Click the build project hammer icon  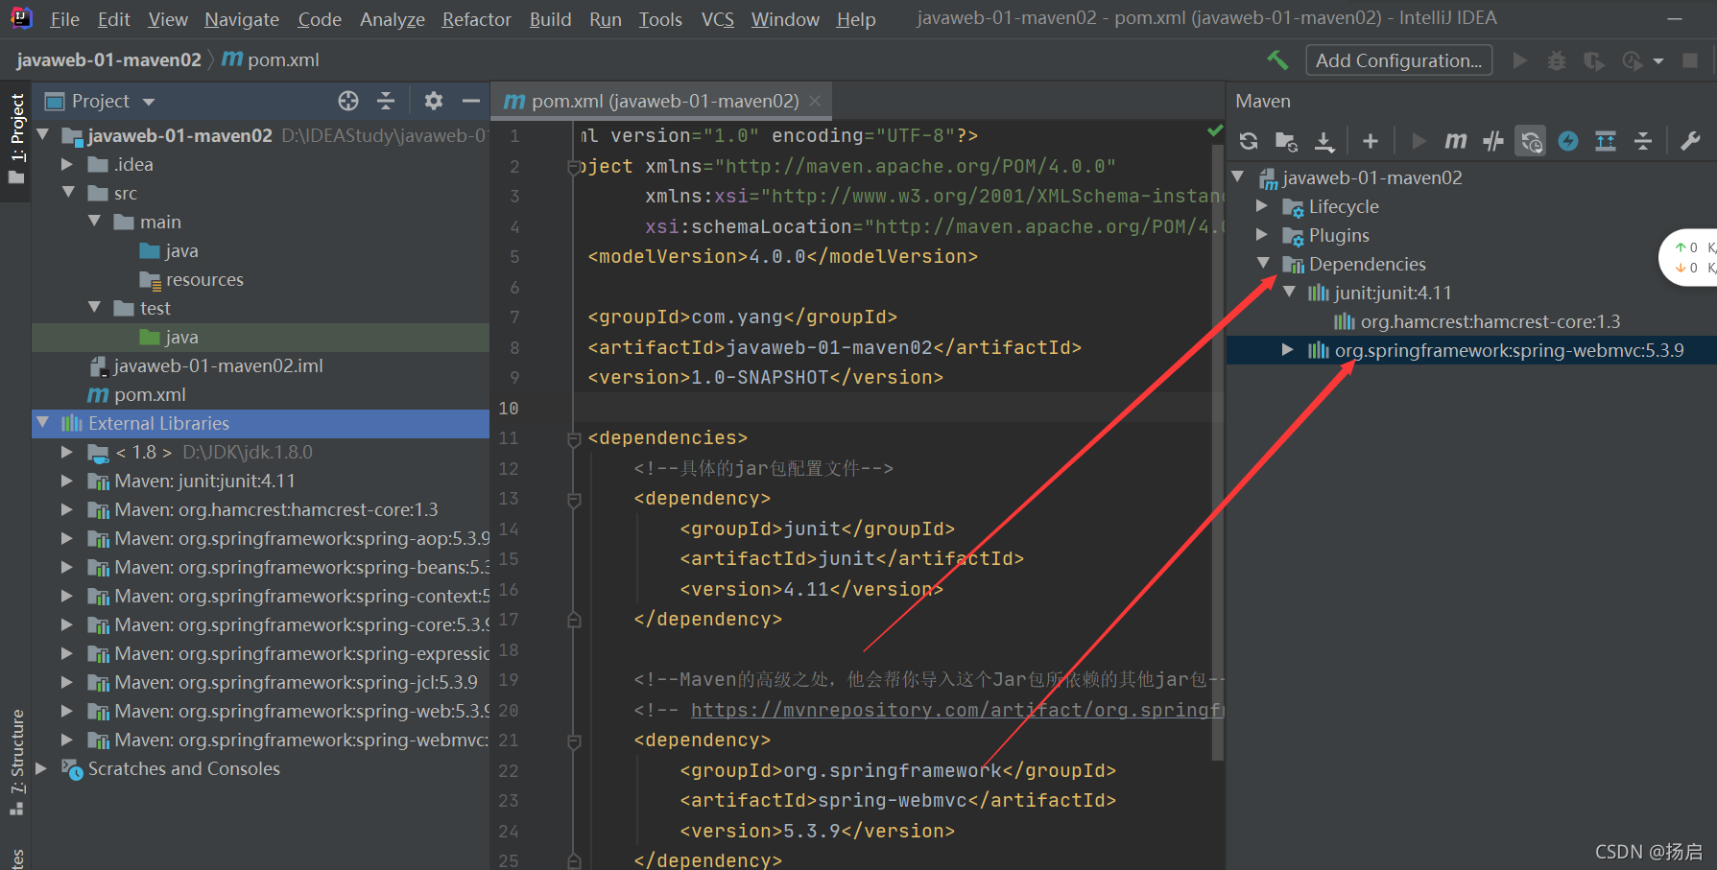coord(1277,60)
